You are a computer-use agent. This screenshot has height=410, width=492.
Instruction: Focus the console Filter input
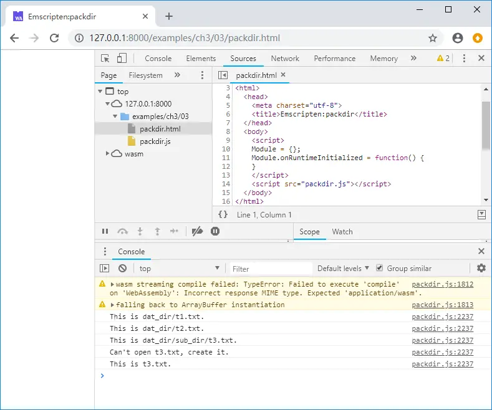[x=271, y=269]
